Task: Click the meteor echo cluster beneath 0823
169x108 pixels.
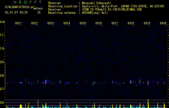Action: point(46,82)
